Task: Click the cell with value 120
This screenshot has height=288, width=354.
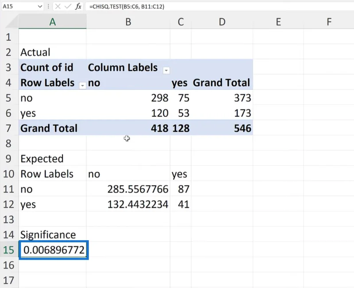Action: click(x=128, y=113)
